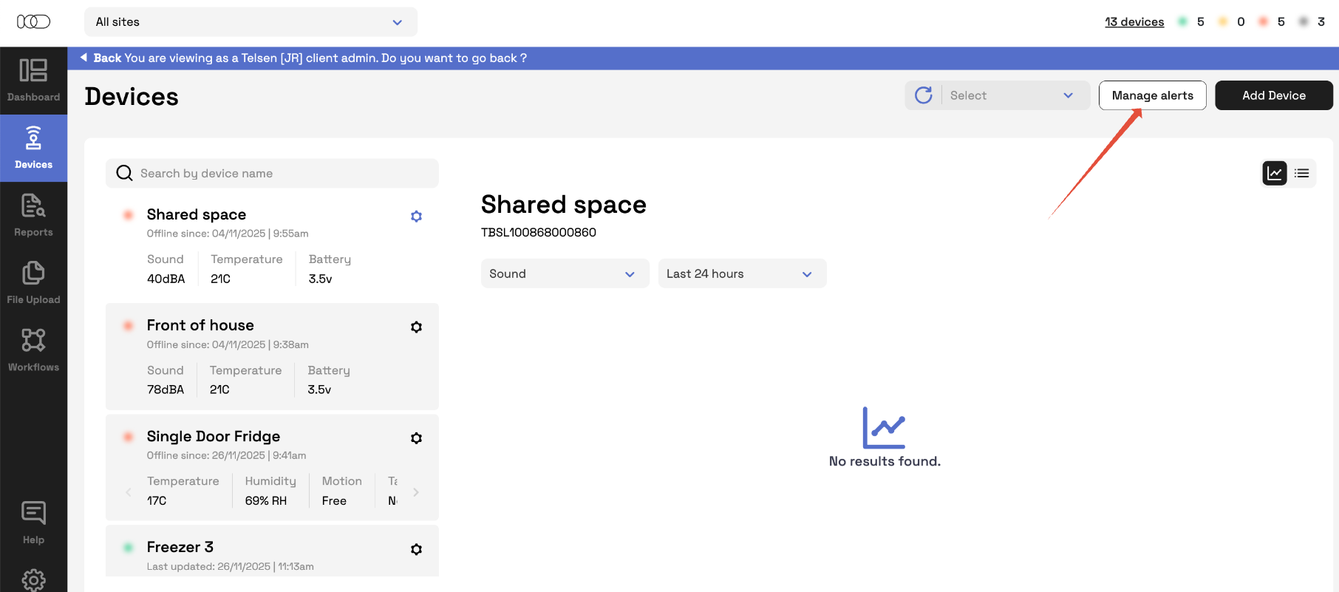Click the company logo icon
This screenshot has height=592, width=1339.
tap(33, 21)
